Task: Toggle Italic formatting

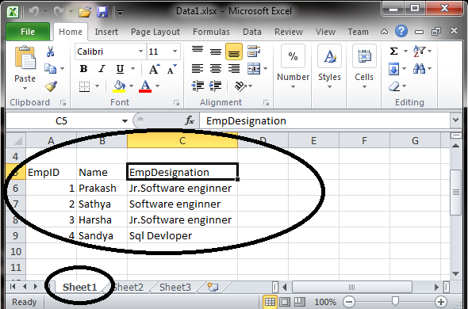Action: click(x=102, y=69)
